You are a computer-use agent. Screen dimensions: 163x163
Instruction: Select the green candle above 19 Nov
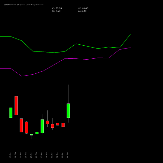tap(11, 112)
